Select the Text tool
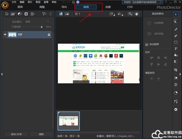The height and width of the screenshot is (139, 182). 176,49
